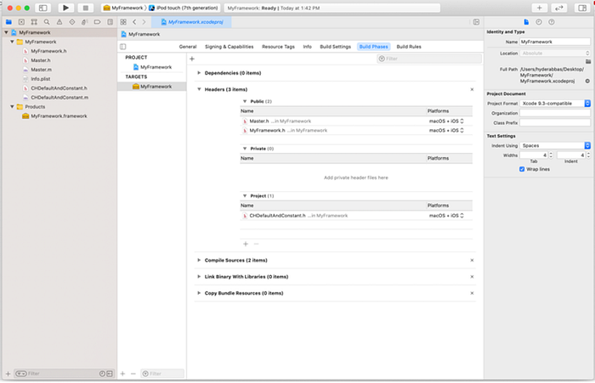Switch to the Info tab
Image resolution: width=595 pixels, height=383 pixels.
point(308,47)
